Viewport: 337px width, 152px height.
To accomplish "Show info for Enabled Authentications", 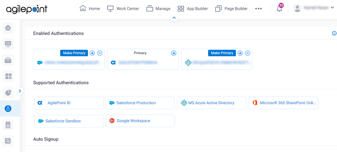I will [334, 33].
